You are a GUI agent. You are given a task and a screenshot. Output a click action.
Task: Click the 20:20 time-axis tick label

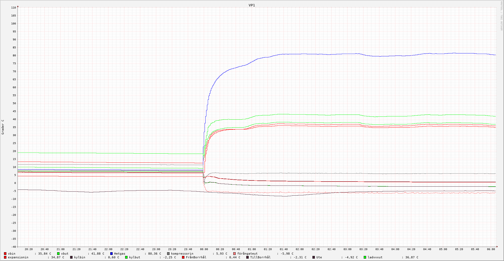pyautogui.click(x=28, y=249)
